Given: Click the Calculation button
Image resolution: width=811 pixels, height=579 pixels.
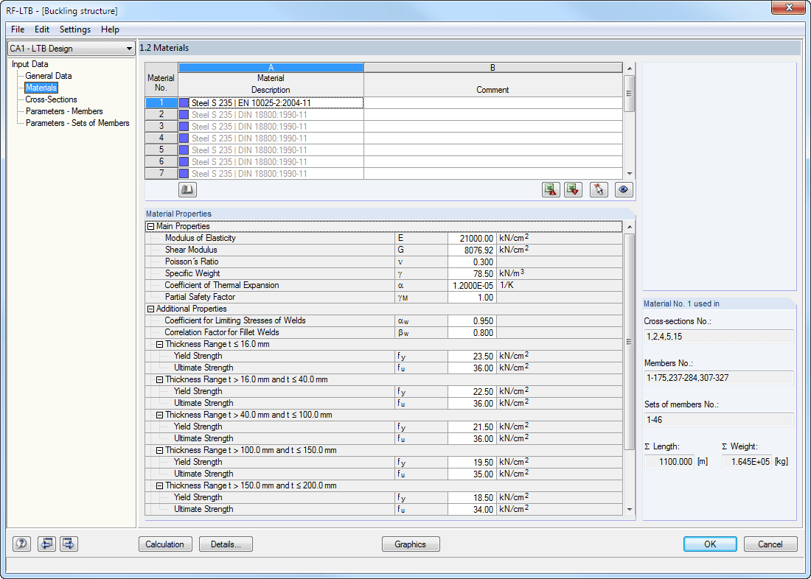Looking at the screenshot, I should pyautogui.click(x=165, y=544).
